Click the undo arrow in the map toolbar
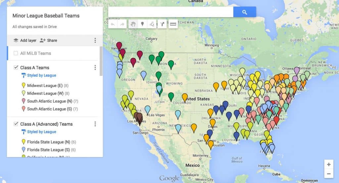This screenshot has width=339, height=183. [x=113, y=24]
